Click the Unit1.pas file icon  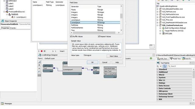163,33
